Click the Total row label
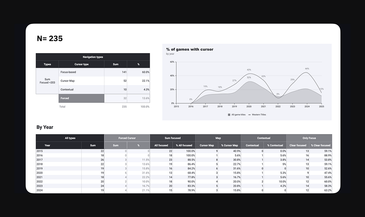The height and width of the screenshot is (217, 365). click(x=62, y=107)
